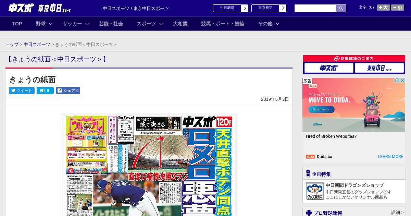Open 中日新聞ドラゴンズショップ link
The image size is (411, 216).
click(355, 185)
